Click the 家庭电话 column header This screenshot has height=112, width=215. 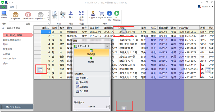(x=189, y=28)
